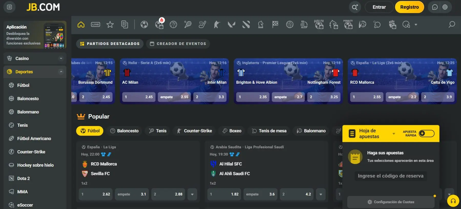Select the tennis racket icon in toolbar
Screen dimensions: 461x209
point(188,25)
